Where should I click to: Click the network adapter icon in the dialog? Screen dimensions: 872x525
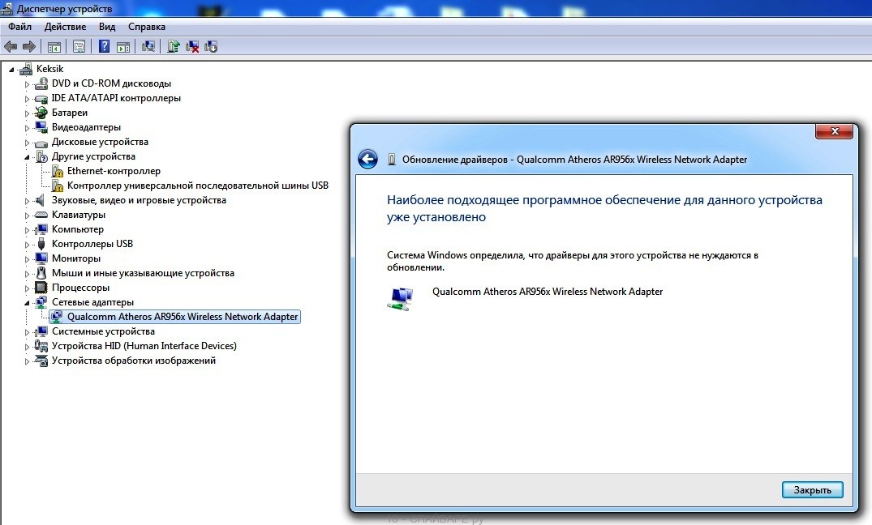[x=401, y=299]
